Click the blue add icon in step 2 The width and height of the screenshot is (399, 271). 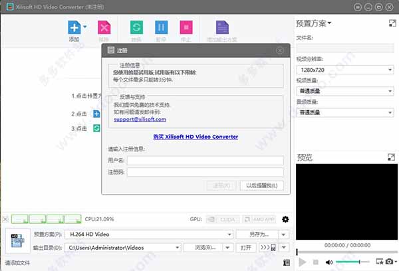[96, 114]
